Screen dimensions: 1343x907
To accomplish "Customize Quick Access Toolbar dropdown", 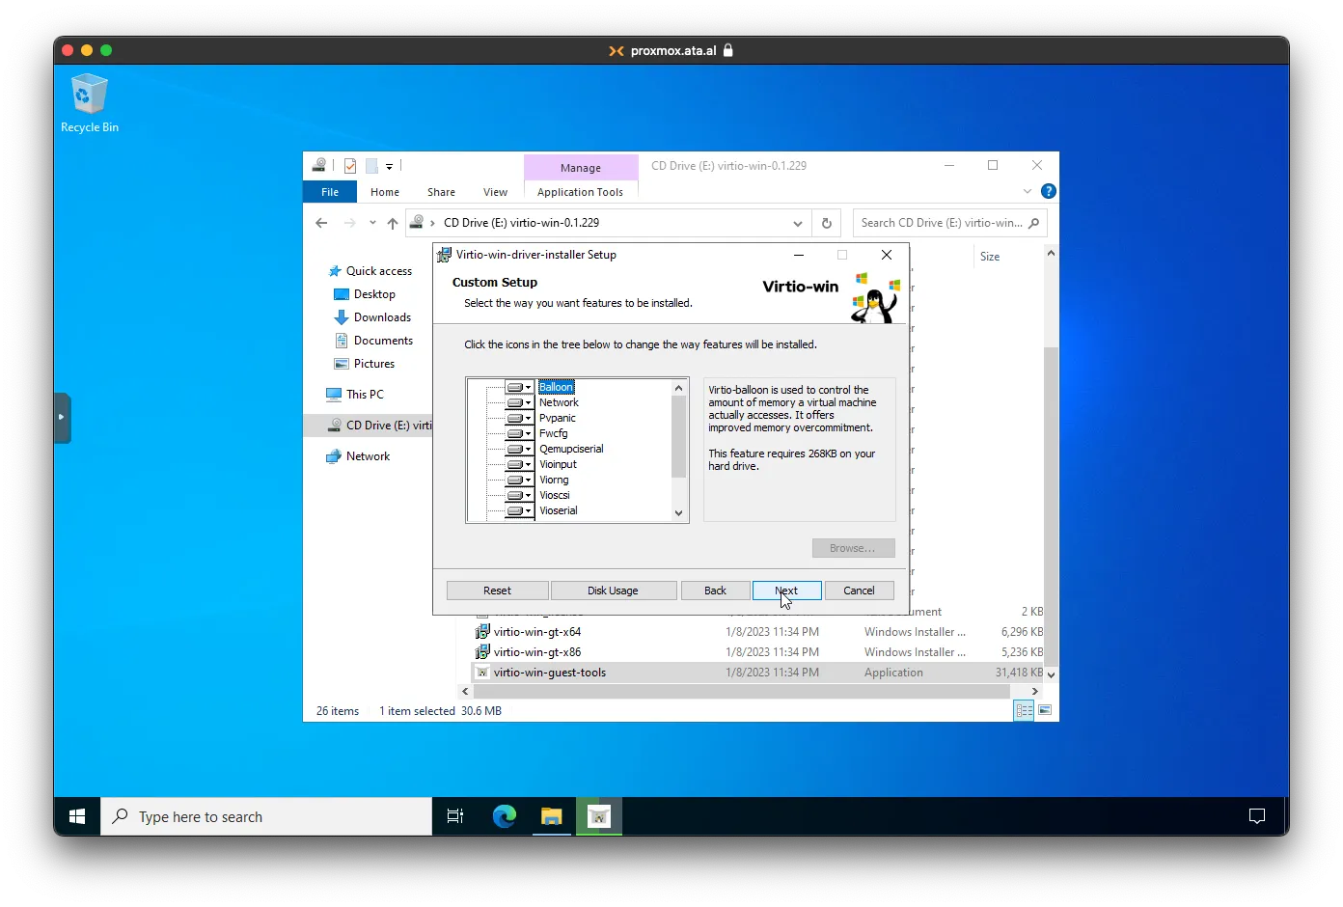I will pos(390,166).
